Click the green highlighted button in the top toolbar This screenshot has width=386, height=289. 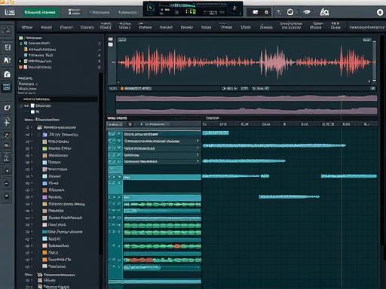tap(41, 12)
